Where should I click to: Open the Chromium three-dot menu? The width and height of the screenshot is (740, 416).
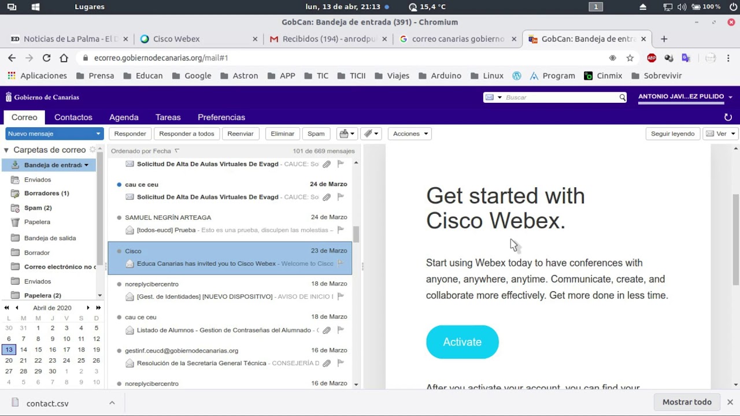[728, 58]
